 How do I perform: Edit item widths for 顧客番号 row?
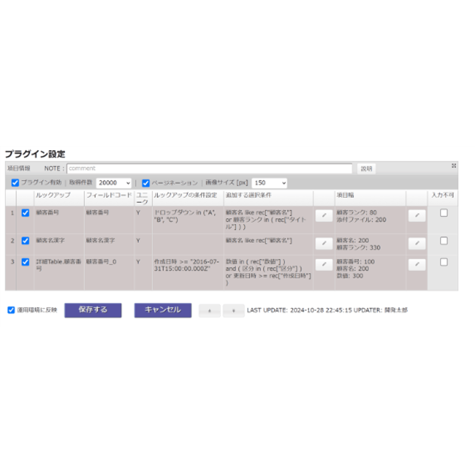(x=417, y=216)
